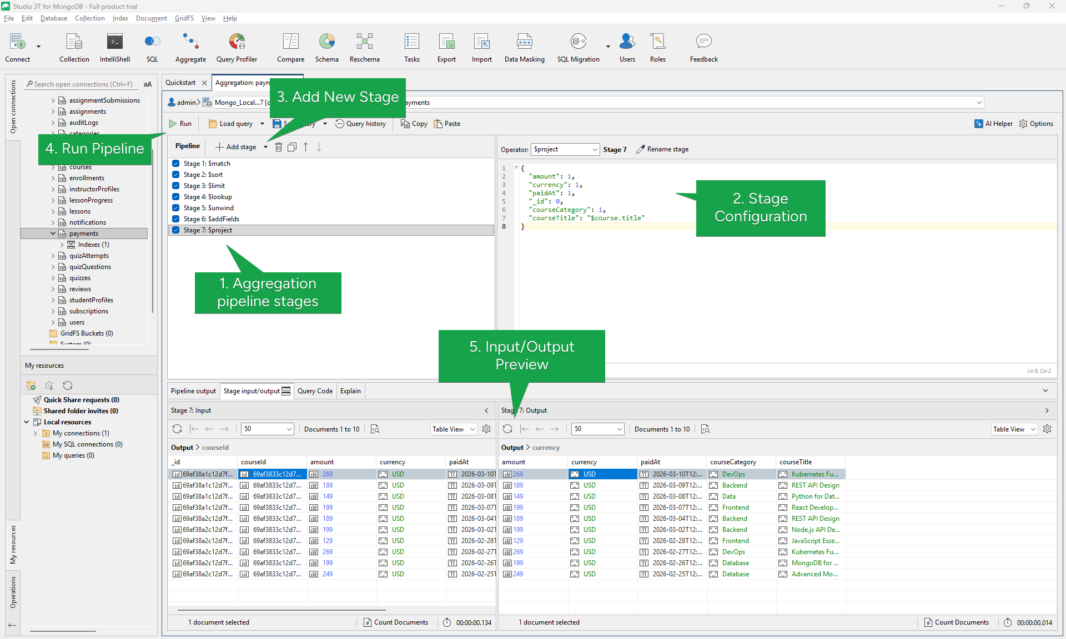The image size is (1066, 639).
Task: Toggle Stage 3: $limit checkbox
Action: pyautogui.click(x=175, y=186)
